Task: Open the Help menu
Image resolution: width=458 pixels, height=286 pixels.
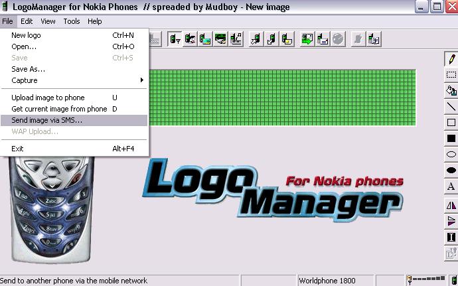Action: (x=95, y=21)
